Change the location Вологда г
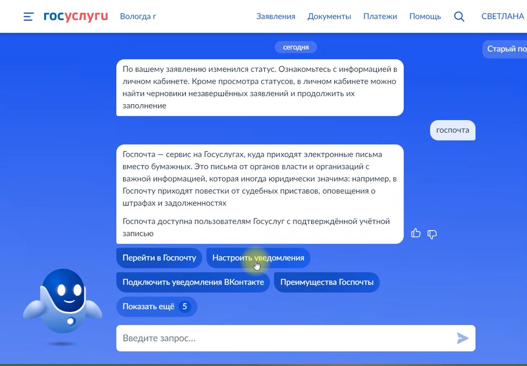The height and width of the screenshot is (366, 527). point(138,16)
